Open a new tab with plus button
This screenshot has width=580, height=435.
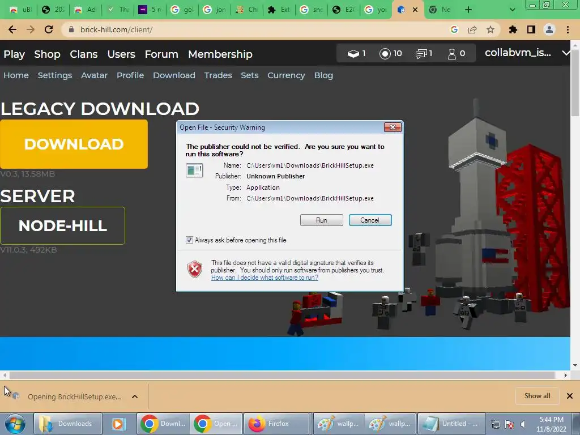468,10
